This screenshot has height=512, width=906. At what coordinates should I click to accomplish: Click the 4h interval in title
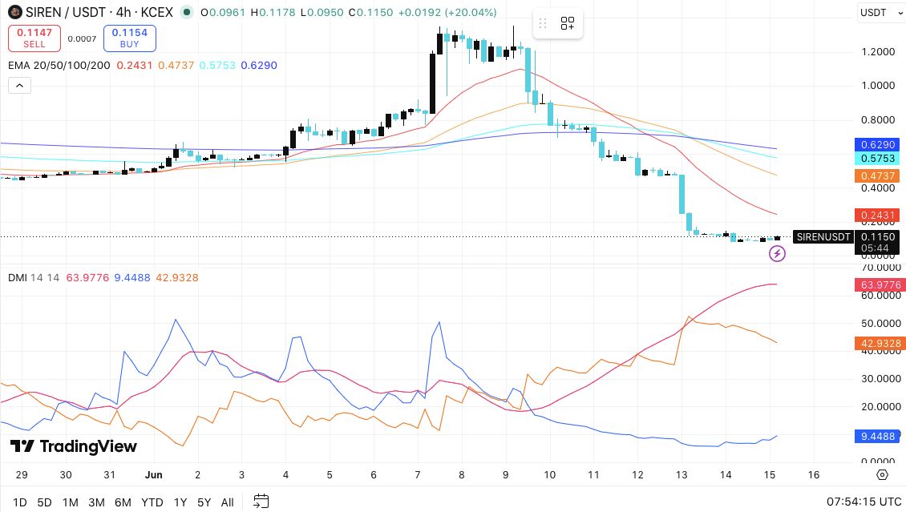click(123, 12)
